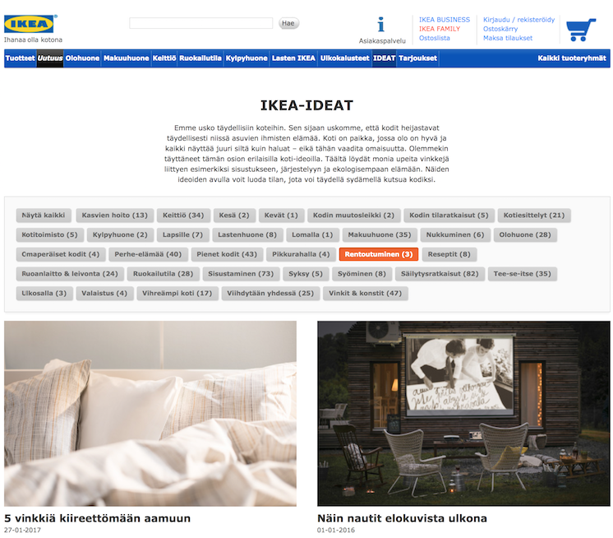613x538 pixels.
Task: Open the bedding pillows article image
Action: [150, 414]
